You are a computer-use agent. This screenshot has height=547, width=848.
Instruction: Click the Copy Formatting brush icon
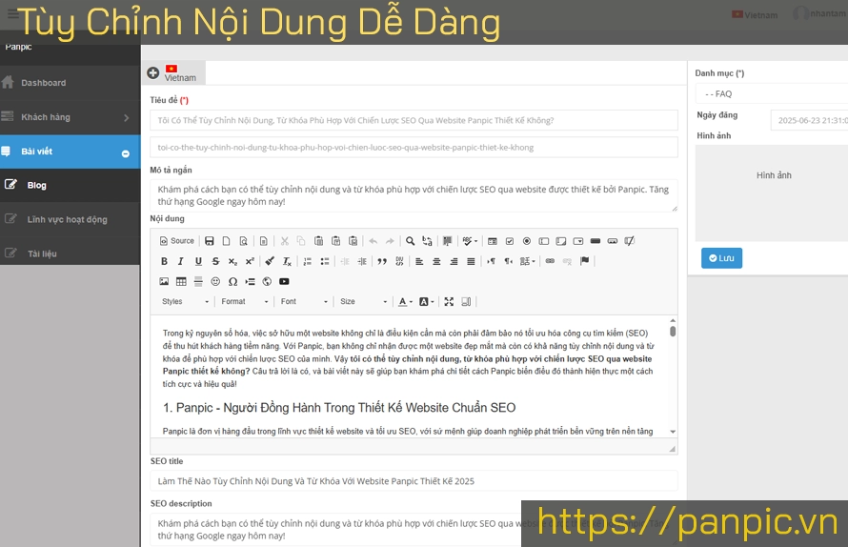pos(270,261)
